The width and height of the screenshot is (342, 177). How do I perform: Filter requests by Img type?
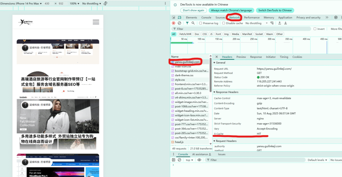(x=226, y=34)
